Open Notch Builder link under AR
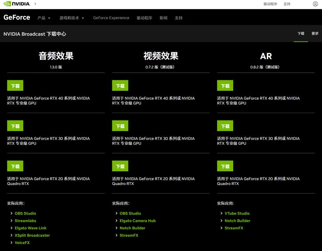322x251 pixels. (238, 221)
